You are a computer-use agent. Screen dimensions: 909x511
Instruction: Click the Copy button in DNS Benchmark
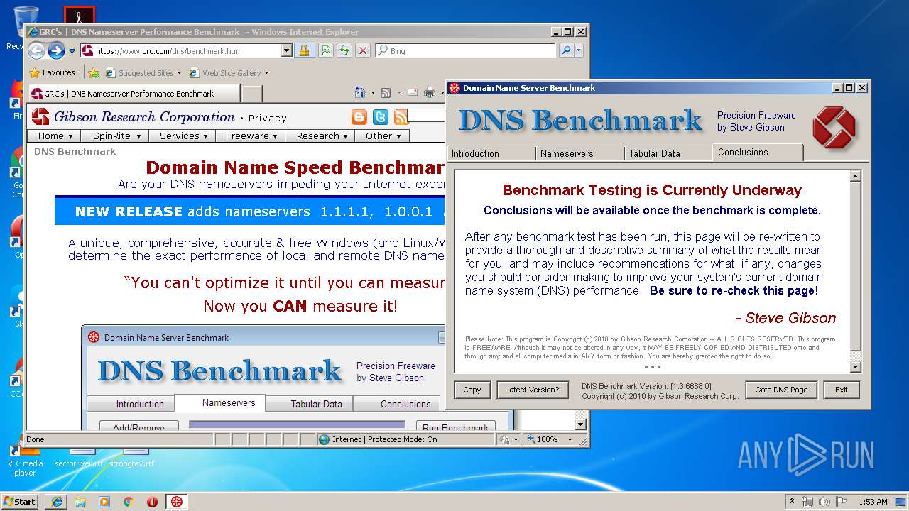472,390
